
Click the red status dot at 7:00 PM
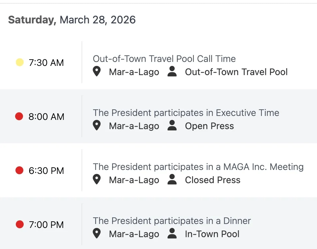tap(19, 224)
